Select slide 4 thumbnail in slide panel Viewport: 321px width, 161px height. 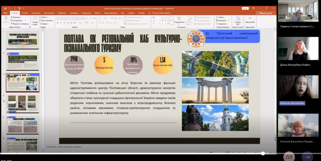[22, 104]
